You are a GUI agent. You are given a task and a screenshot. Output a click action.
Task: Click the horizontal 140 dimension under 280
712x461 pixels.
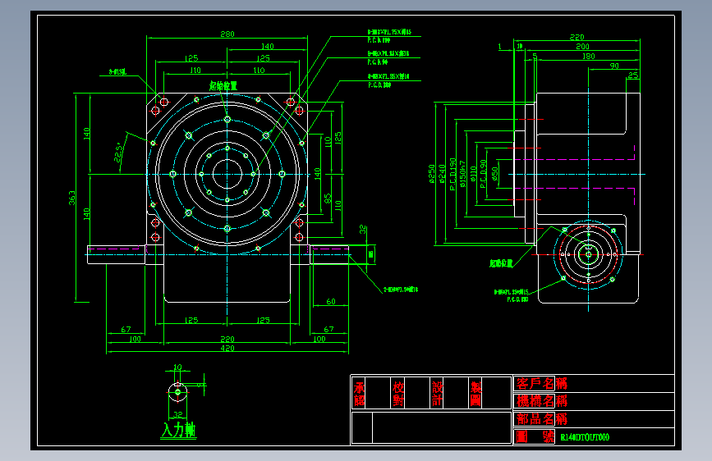(x=268, y=46)
